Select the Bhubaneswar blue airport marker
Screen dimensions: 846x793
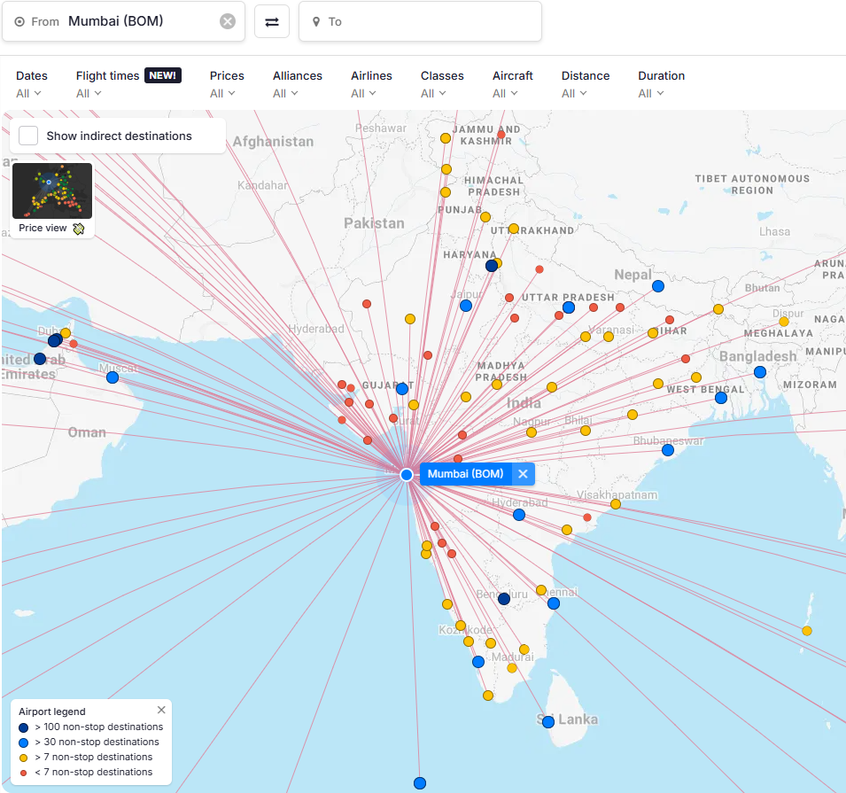668,450
